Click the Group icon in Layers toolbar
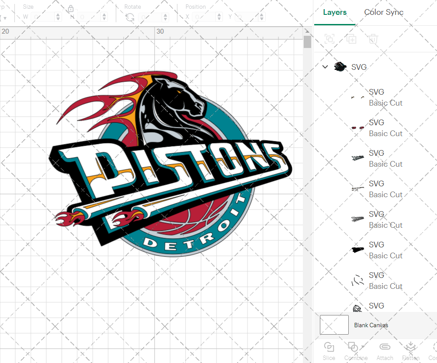The height and width of the screenshot is (363, 437). 329,39
